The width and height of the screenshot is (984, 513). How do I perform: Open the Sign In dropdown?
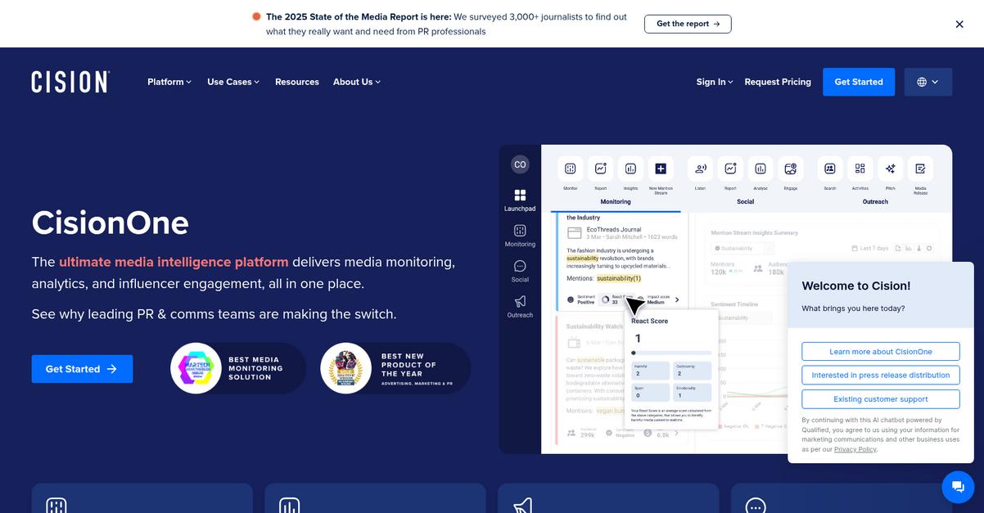[715, 82]
